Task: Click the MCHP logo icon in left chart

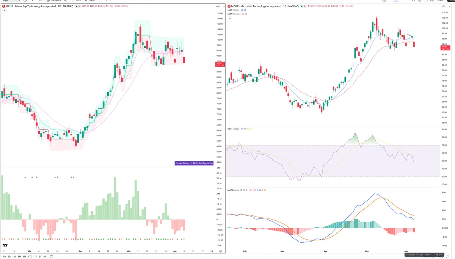Action: (4, 6)
